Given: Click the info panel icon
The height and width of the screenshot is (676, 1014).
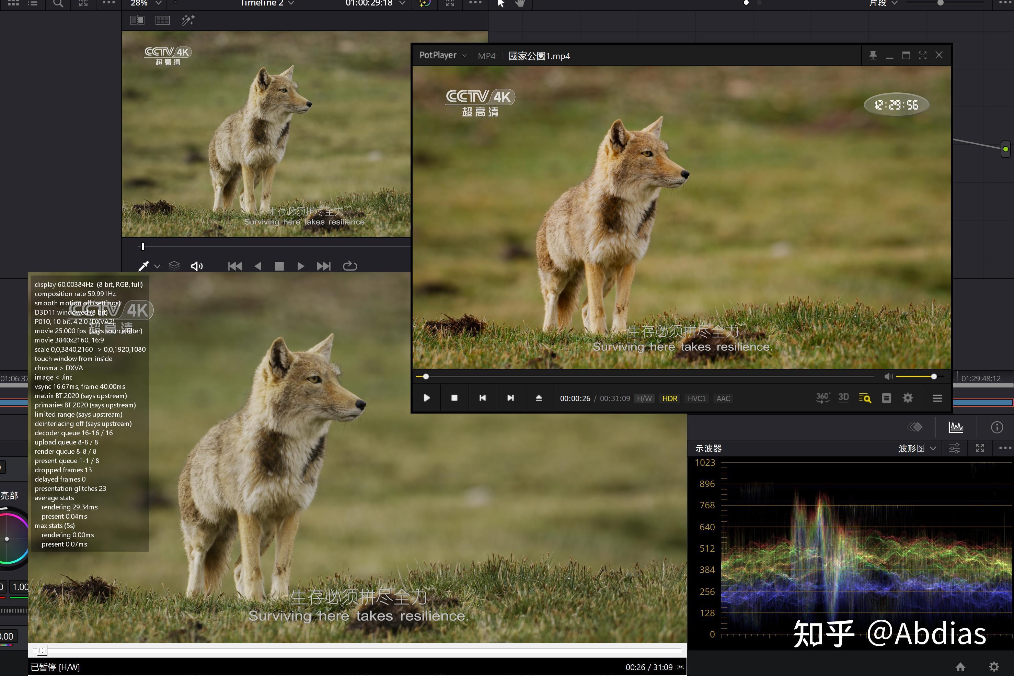Looking at the screenshot, I should pyautogui.click(x=997, y=427).
